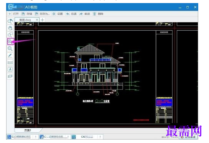Screen dimensions: 209x143
Task: Click download arrow beside third CAD promo
Action: click(x=100, y=136)
